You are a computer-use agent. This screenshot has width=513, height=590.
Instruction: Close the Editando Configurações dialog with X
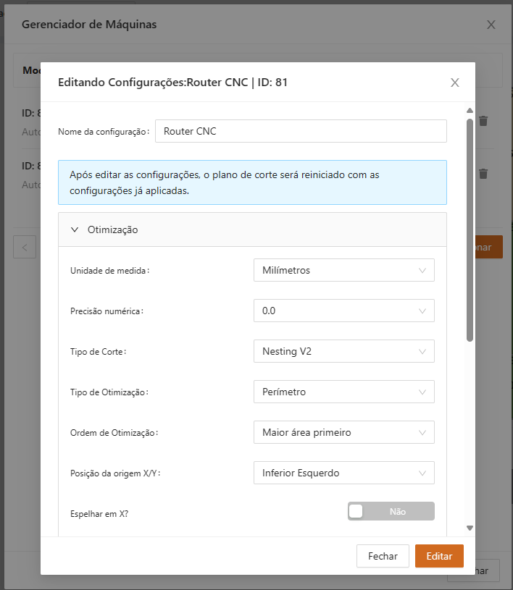pos(455,83)
